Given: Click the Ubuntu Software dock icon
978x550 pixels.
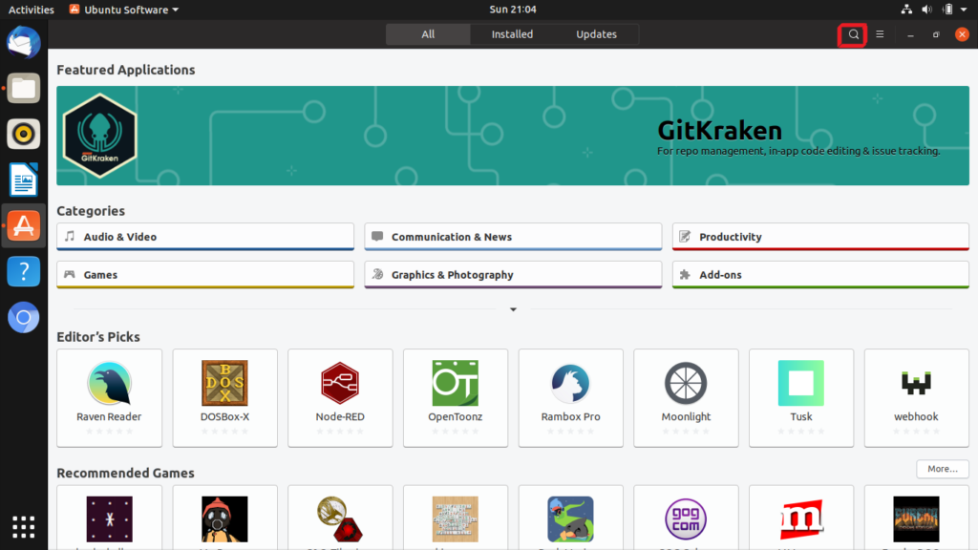Looking at the screenshot, I should [24, 225].
